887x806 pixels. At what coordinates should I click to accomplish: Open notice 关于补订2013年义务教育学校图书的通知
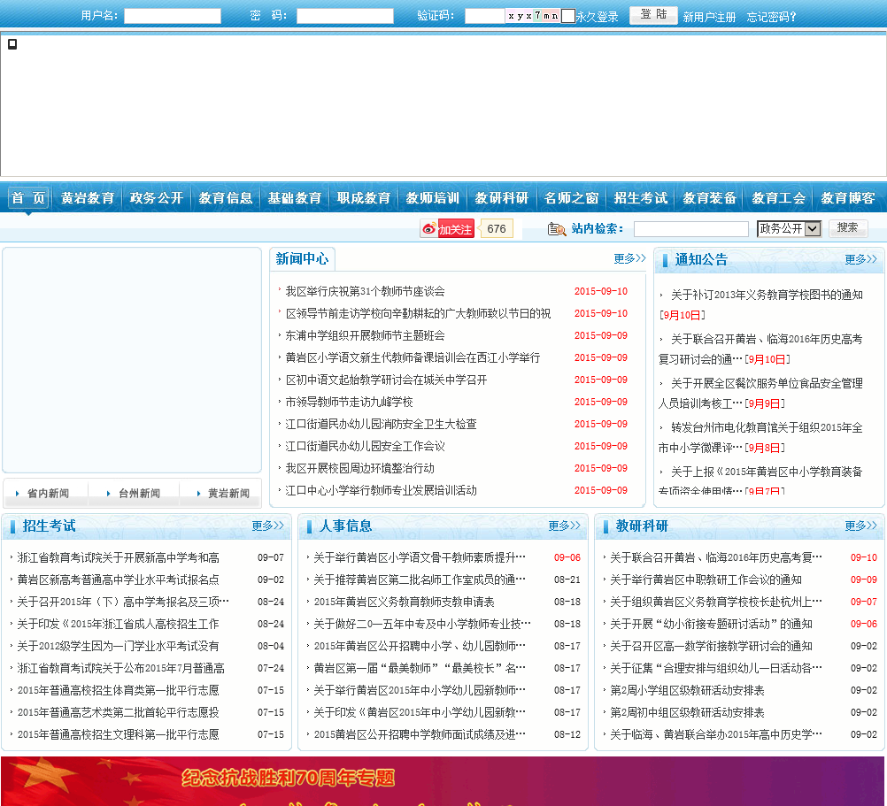[767, 295]
